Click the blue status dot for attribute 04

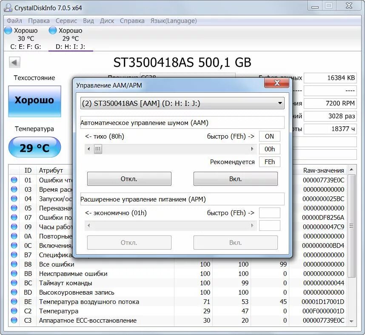(x=14, y=199)
